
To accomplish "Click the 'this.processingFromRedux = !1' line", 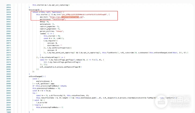I will point(50,107).
